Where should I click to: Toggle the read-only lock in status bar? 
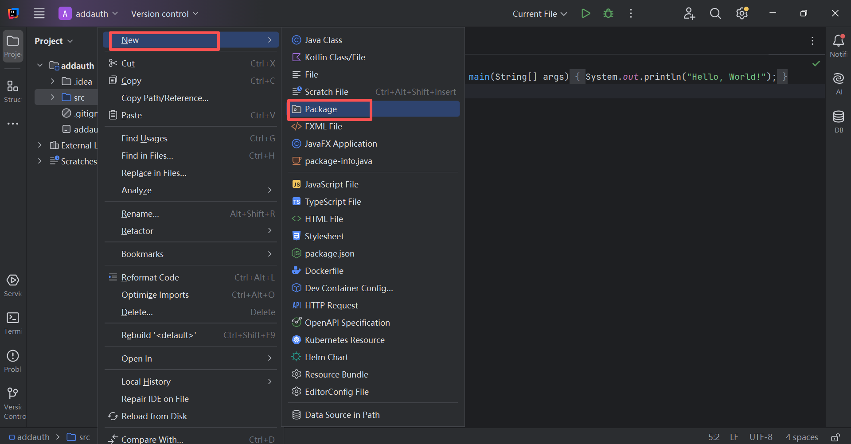tap(835, 437)
